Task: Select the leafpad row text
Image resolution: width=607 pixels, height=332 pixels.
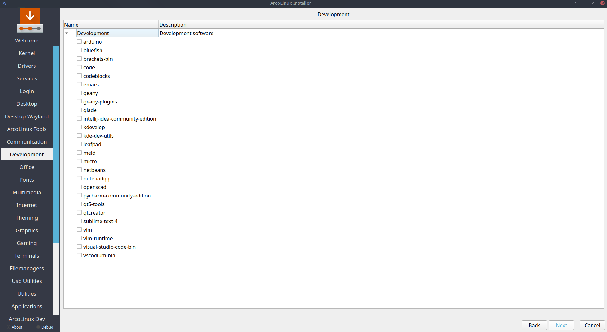Action: point(92,144)
